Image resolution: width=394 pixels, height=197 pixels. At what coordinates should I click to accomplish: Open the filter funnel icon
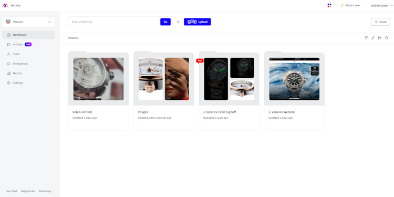click(366, 38)
